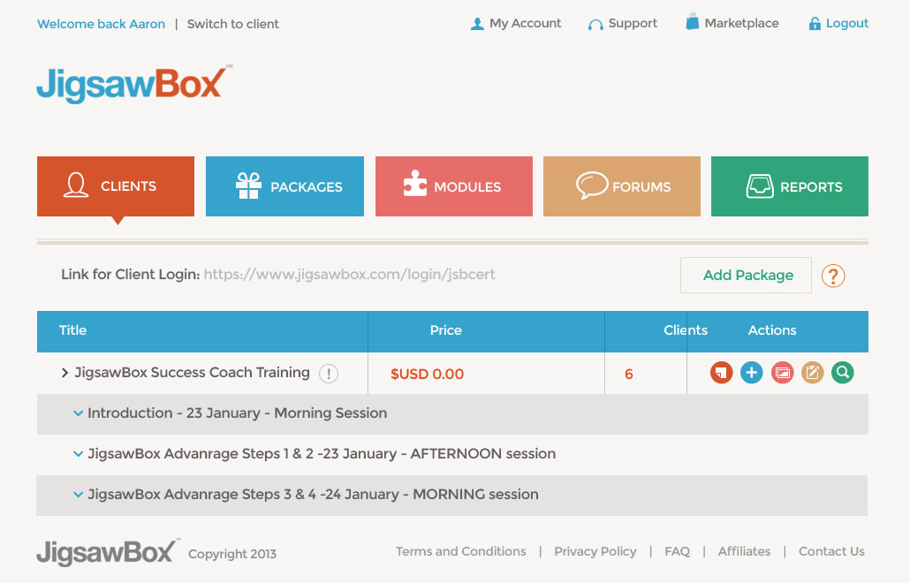Click the Add Package button
The image size is (910, 583).
click(x=746, y=275)
